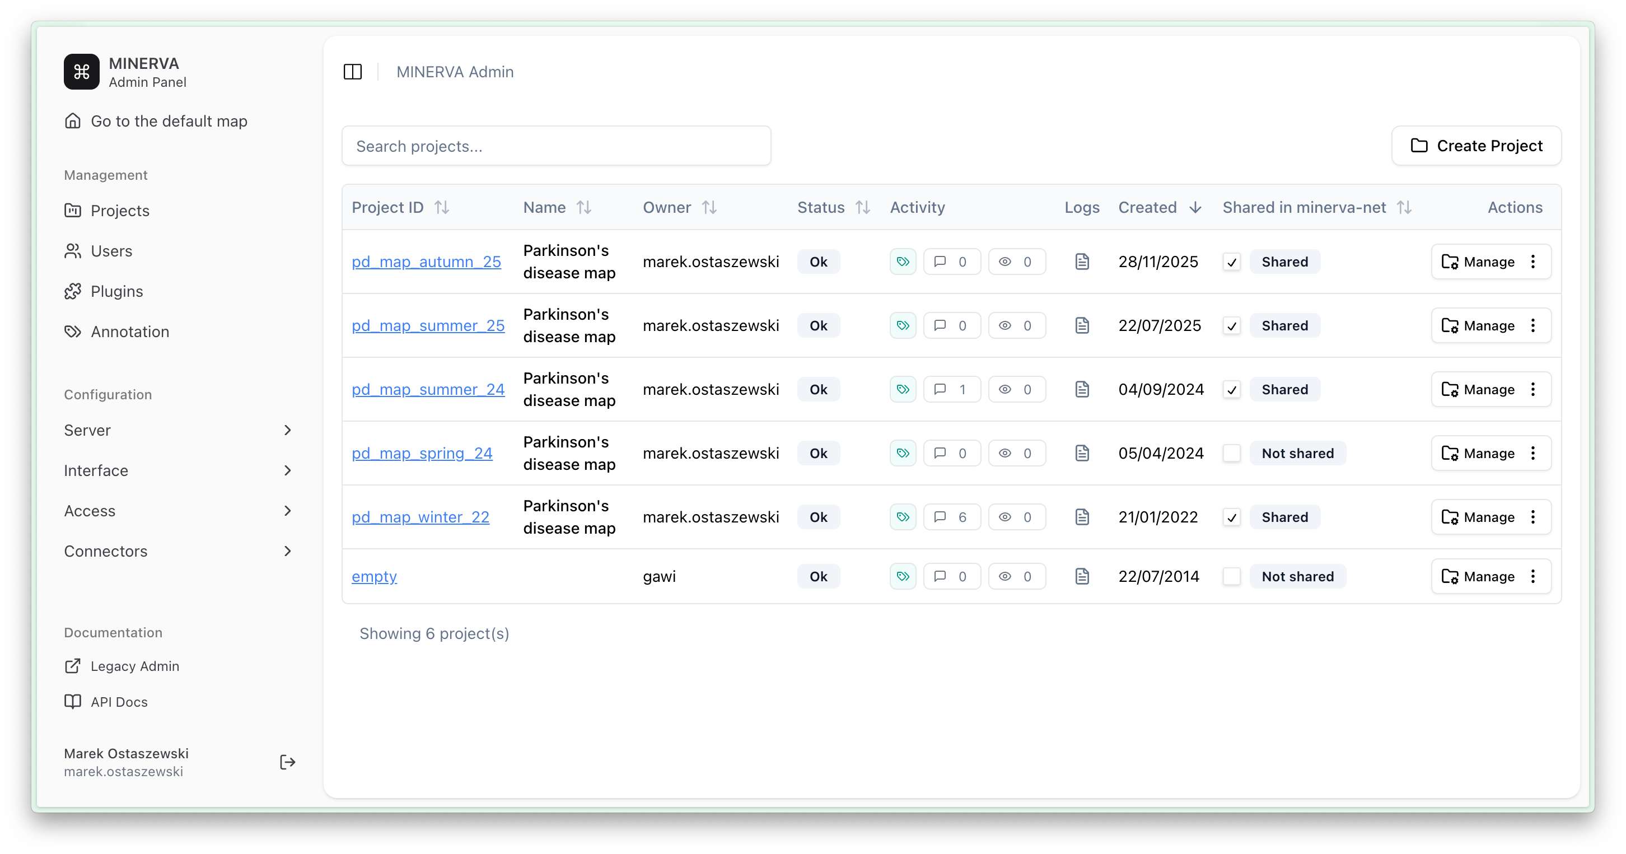Expand the Server configuration section
This screenshot has height=854, width=1626.
click(x=178, y=431)
